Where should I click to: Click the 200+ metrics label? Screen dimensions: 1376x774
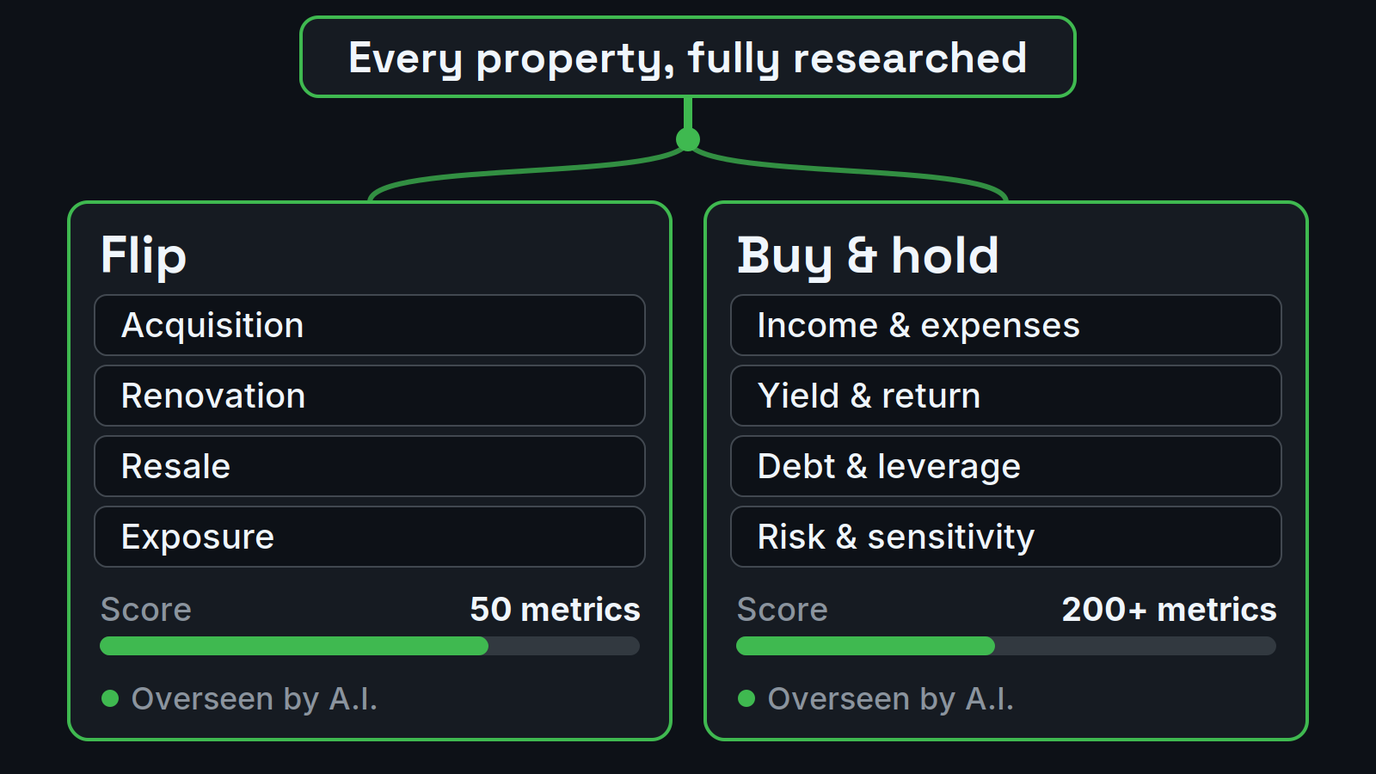click(x=1169, y=609)
